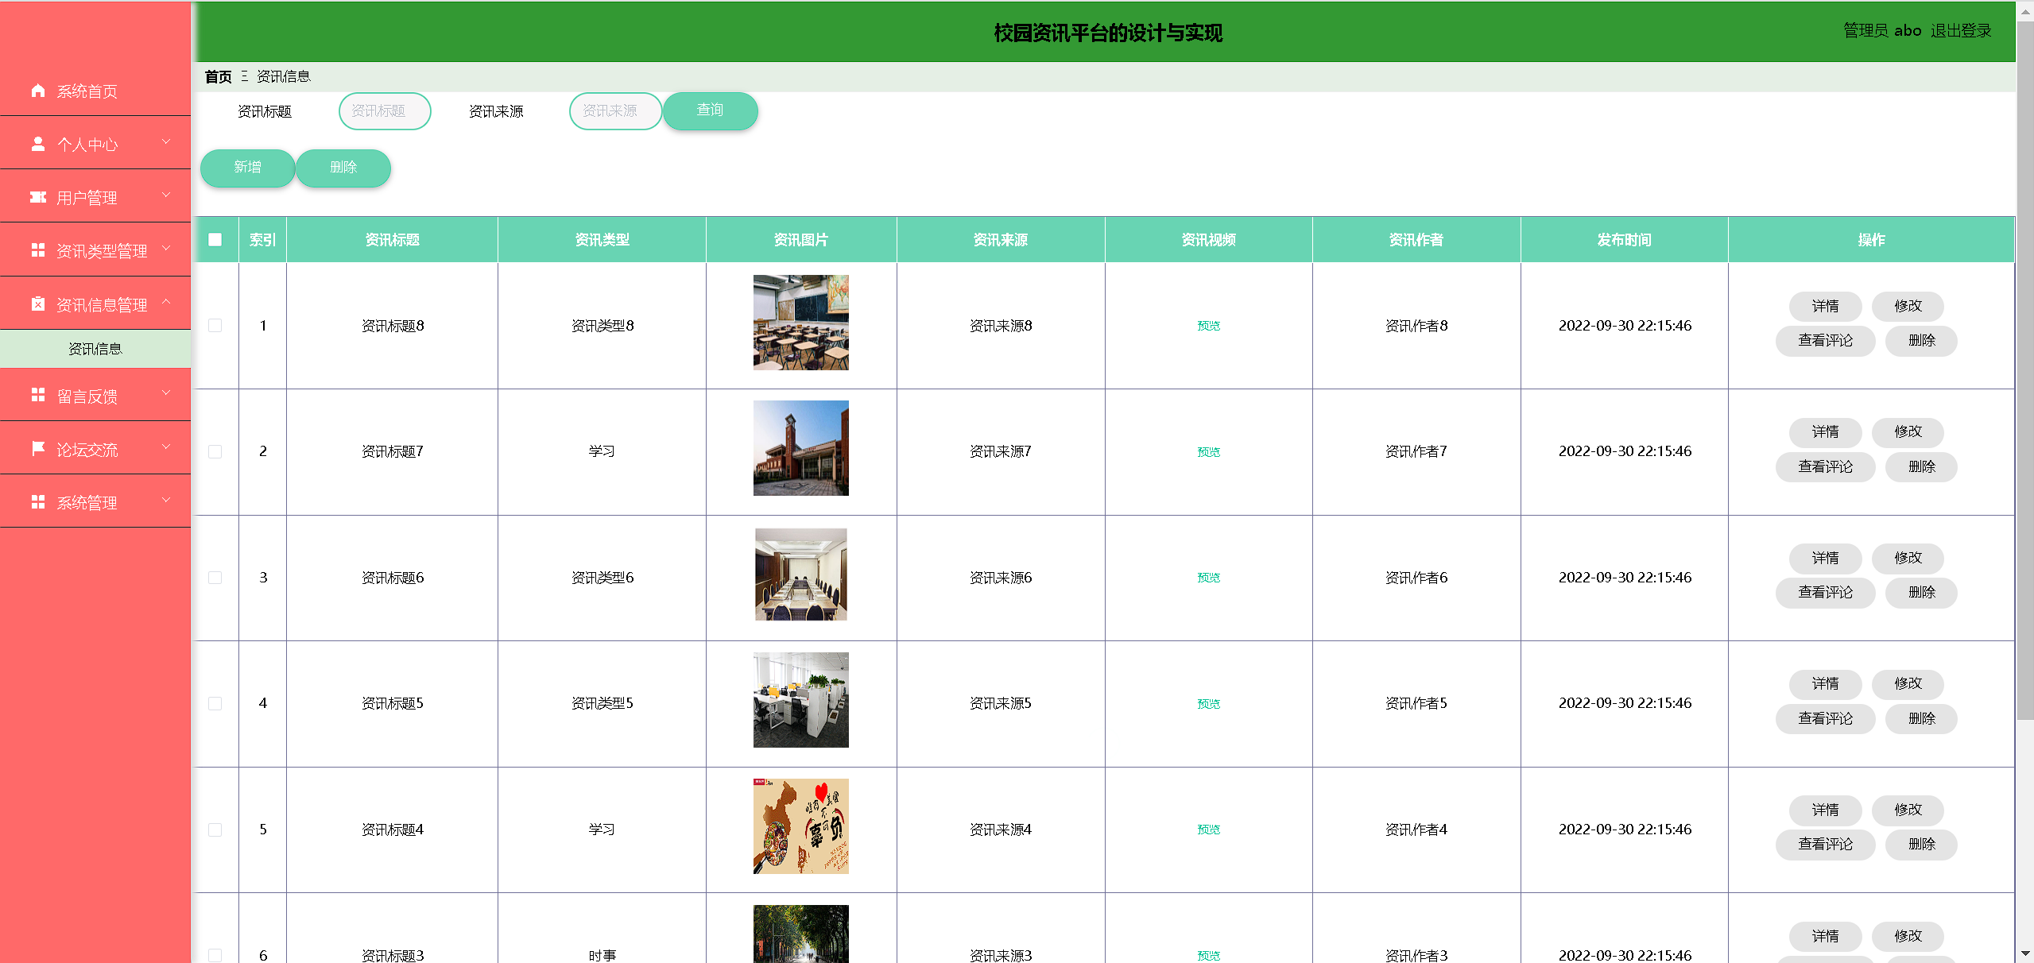Viewport: 2034px width, 963px height.
Task: Click the person icon beside 个人中心
Action: [x=37, y=144]
